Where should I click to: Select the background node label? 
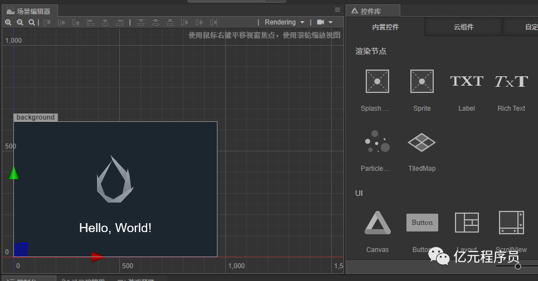pos(36,117)
